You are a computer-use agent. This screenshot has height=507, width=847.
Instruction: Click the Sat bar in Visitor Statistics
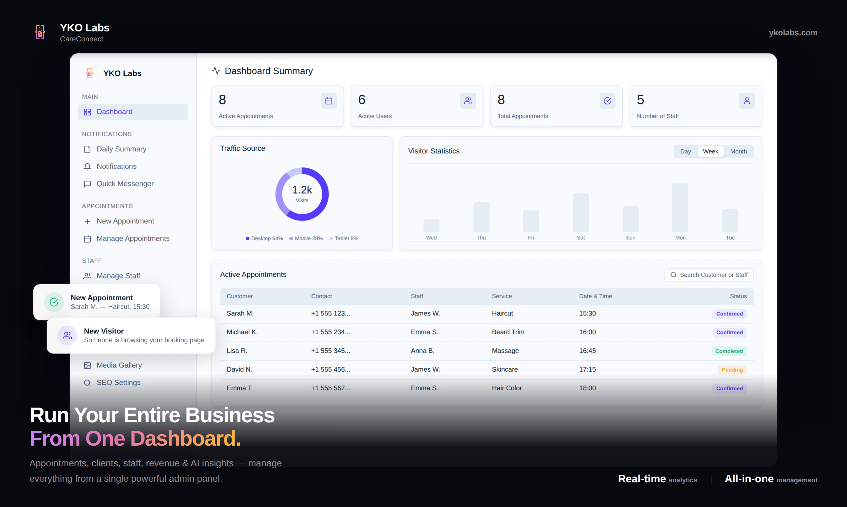[581, 213]
